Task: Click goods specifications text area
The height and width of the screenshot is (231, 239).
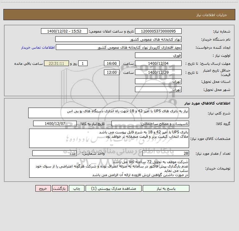Action: pyautogui.click(x=109, y=138)
